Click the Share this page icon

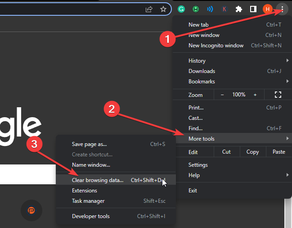(x=149, y=9)
